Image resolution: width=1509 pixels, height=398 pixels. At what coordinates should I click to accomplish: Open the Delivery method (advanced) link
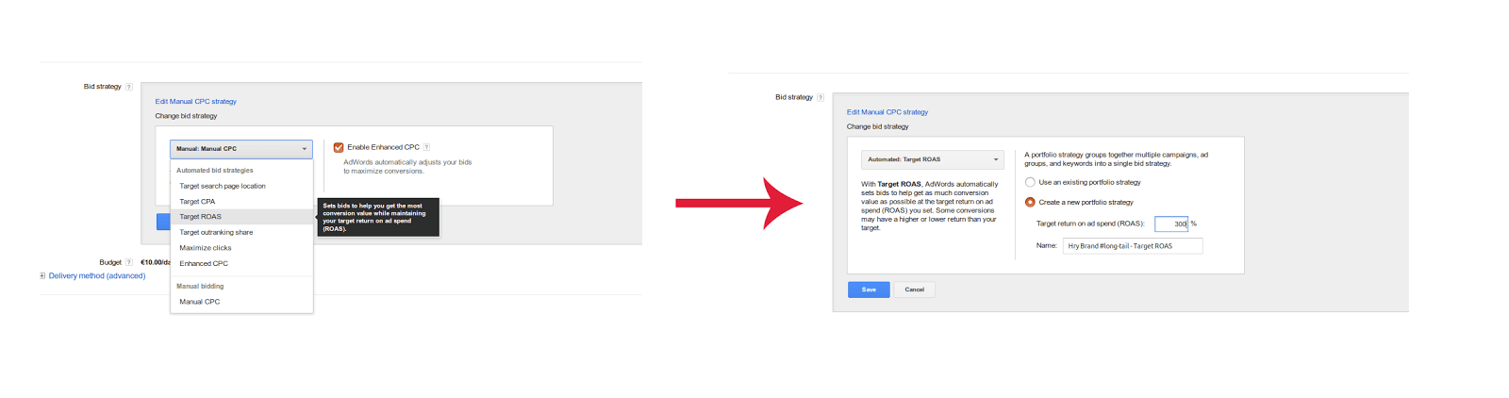click(x=97, y=276)
